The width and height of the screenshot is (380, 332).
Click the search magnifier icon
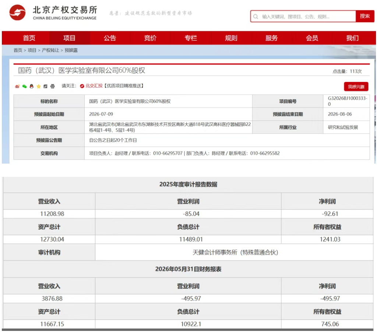point(256,17)
